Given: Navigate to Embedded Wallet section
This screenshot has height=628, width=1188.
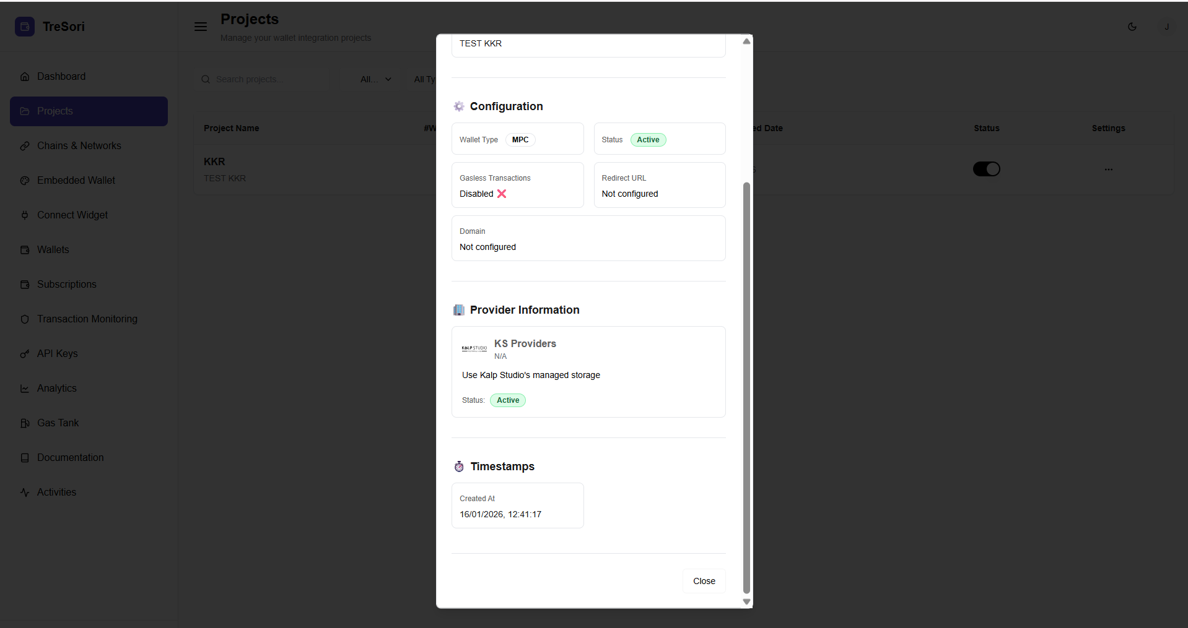Looking at the screenshot, I should tap(76, 181).
